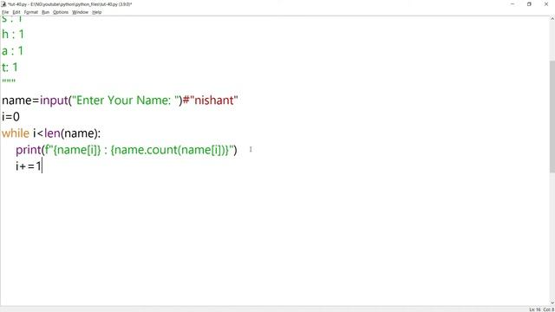Click the while i<len(name): line
Screen dimensions: 555x312
coord(51,133)
